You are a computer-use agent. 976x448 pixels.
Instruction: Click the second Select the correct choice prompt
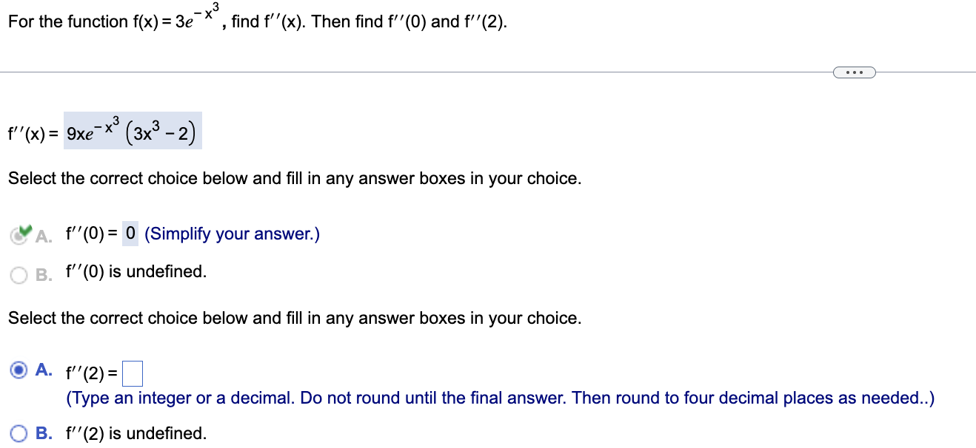point(294,319)
